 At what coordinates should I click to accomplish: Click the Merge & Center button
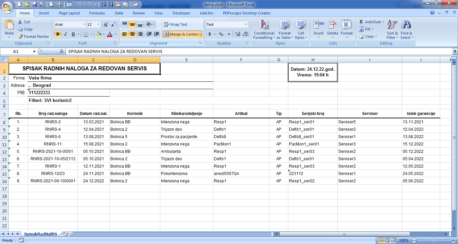(180, 34)
